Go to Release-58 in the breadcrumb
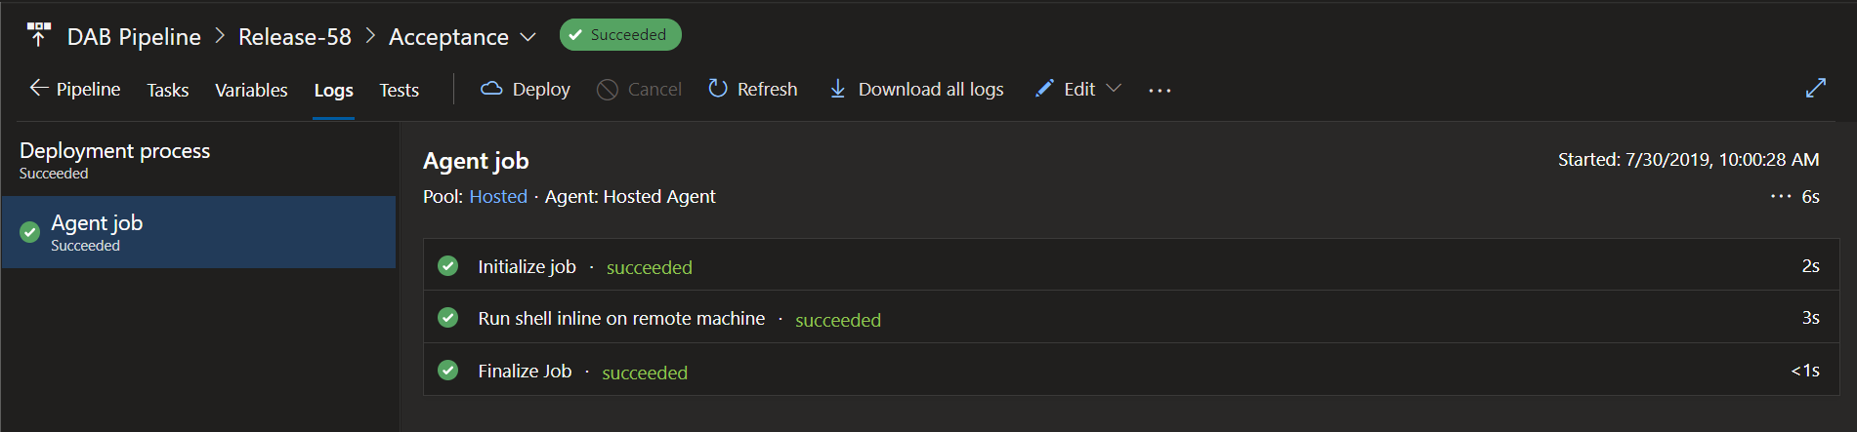The image size is (1857, 432). pyautogui.click(x=294, y=37)
